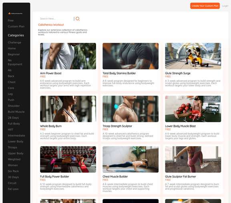This screenshot has width=231, height=203.
Task: Go to Women category
Action: (13, 165)
